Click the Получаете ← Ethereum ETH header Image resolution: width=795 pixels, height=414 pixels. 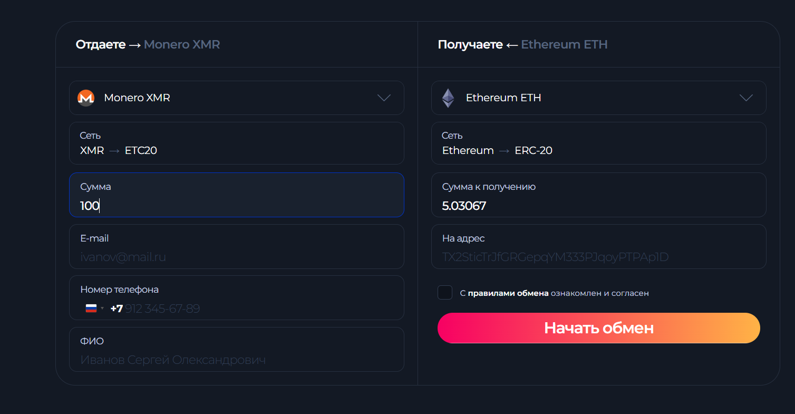(x=523, y=44)
